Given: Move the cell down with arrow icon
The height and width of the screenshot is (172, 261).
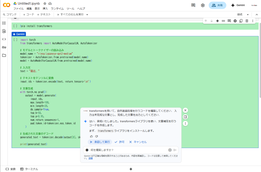Looking at the screenshot, I should [x=212, y=21].
